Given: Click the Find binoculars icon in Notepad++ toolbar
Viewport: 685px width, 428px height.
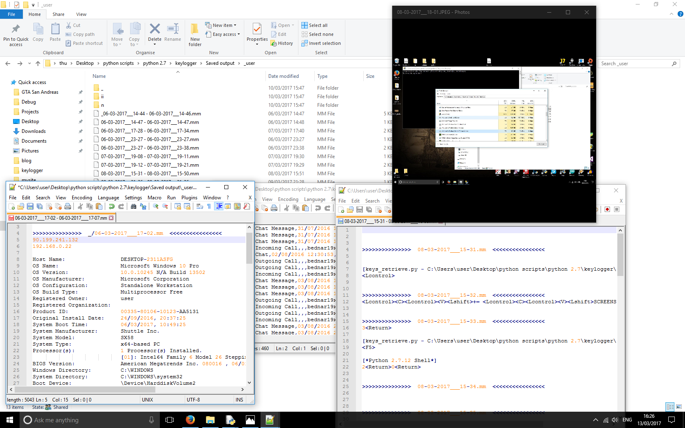Looking at the screenshot, I should point(133,207).
